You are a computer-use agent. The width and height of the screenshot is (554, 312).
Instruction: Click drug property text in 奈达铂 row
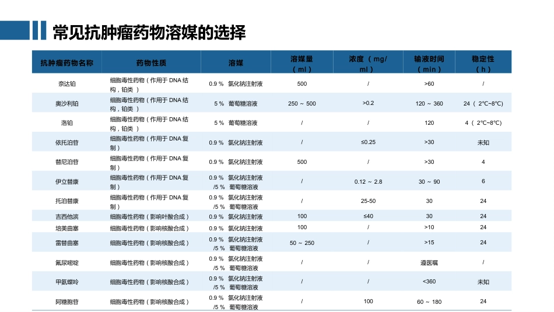[149, 85]
